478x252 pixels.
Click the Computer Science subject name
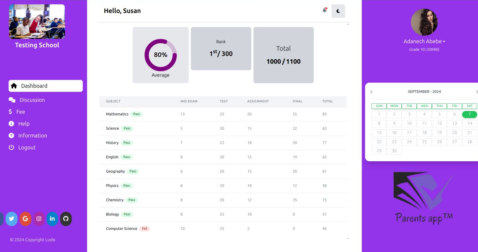[x=121, y=229]
